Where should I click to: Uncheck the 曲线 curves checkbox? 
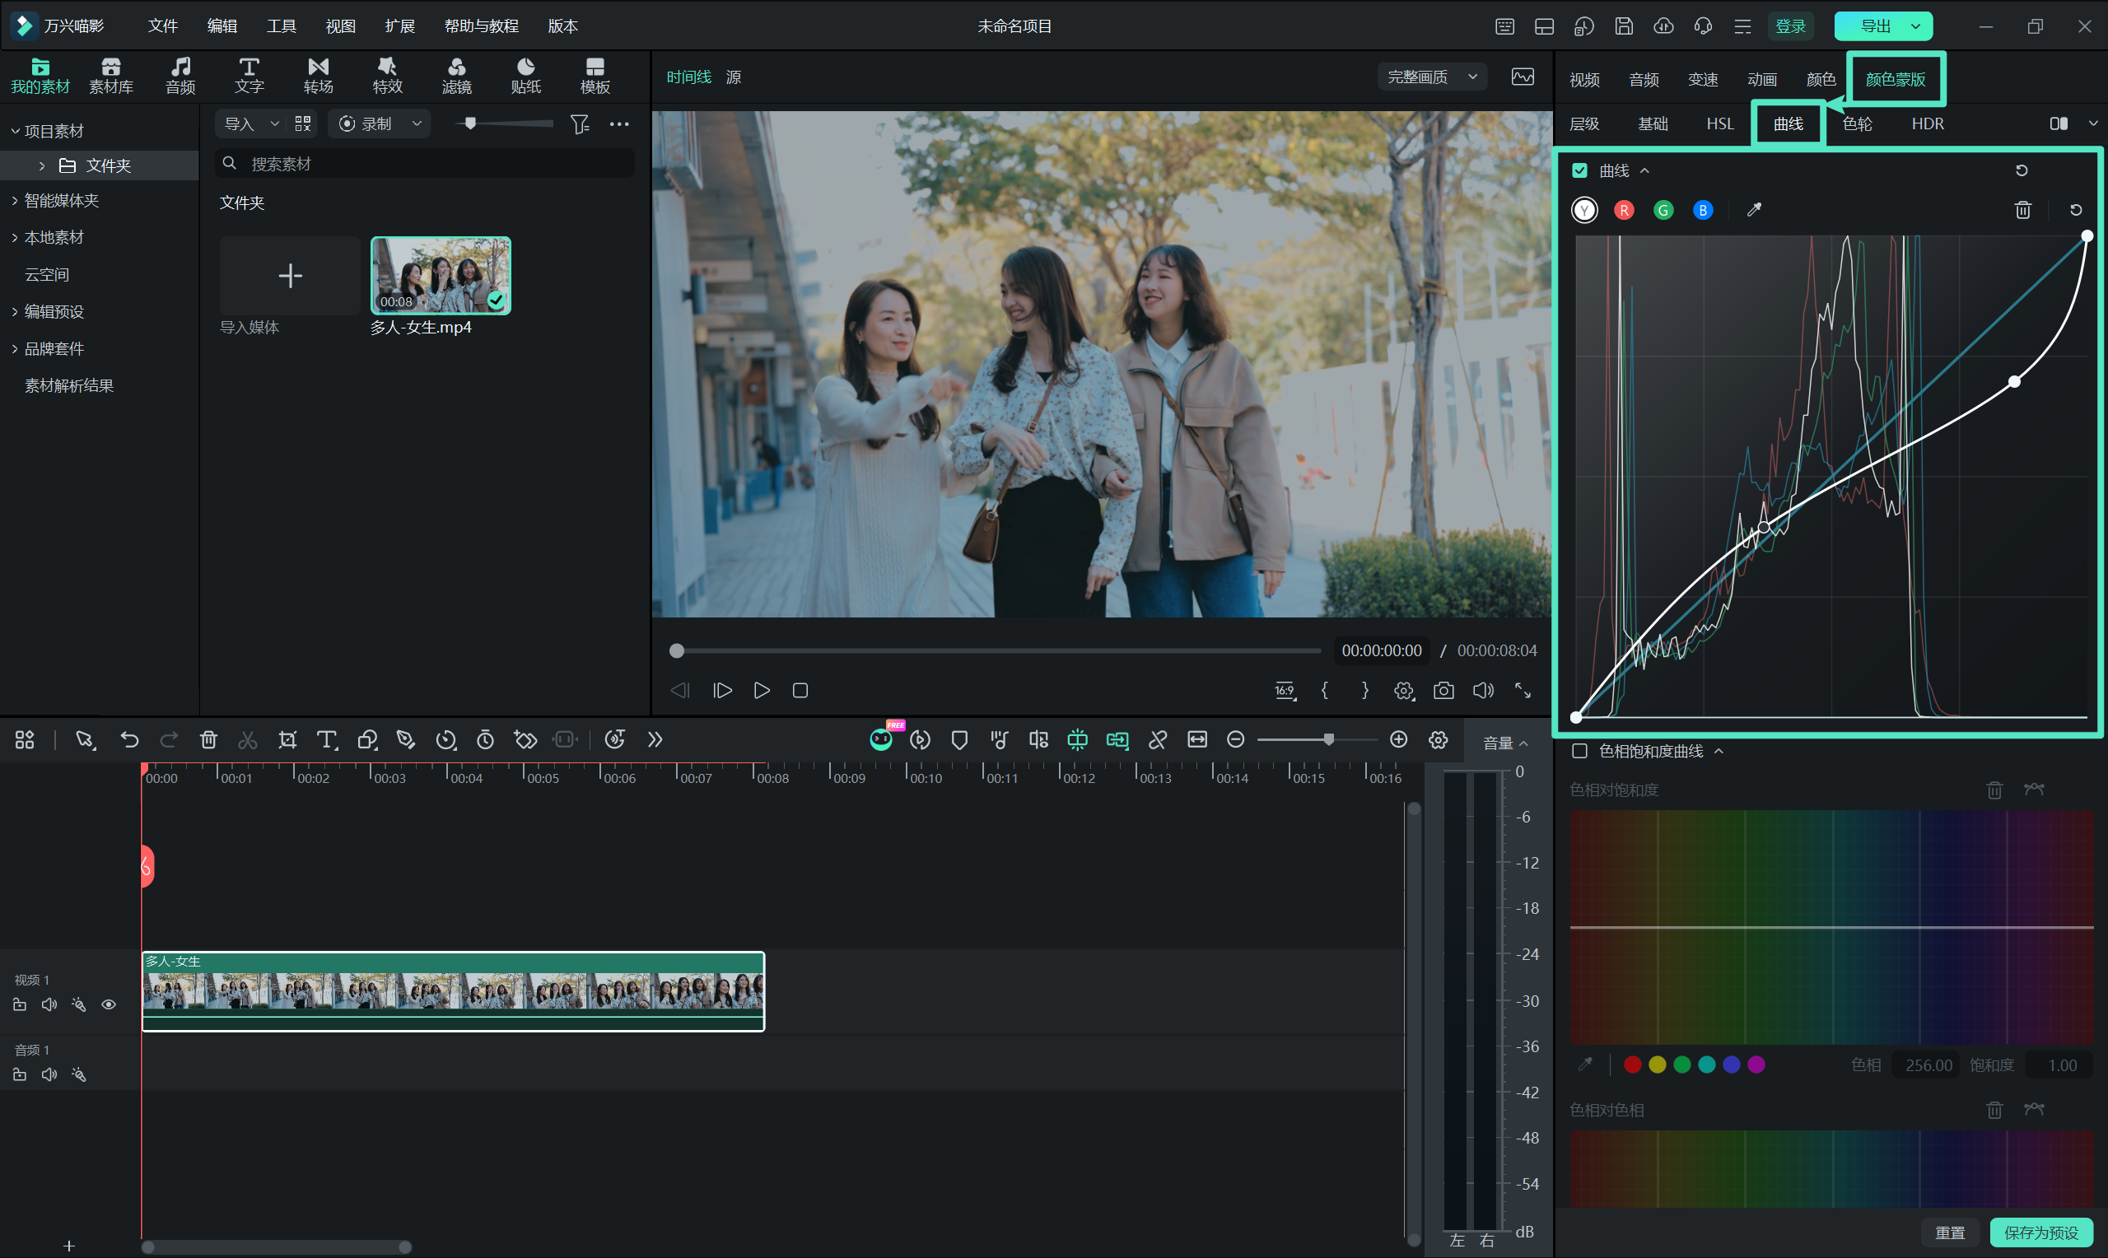click(x=1579, y=170)
